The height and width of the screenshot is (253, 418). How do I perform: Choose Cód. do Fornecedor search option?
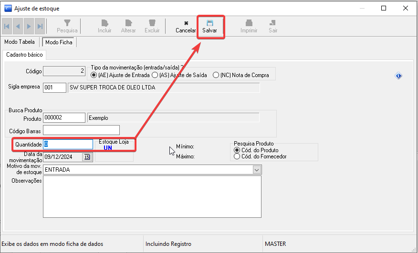pos(237,156)
